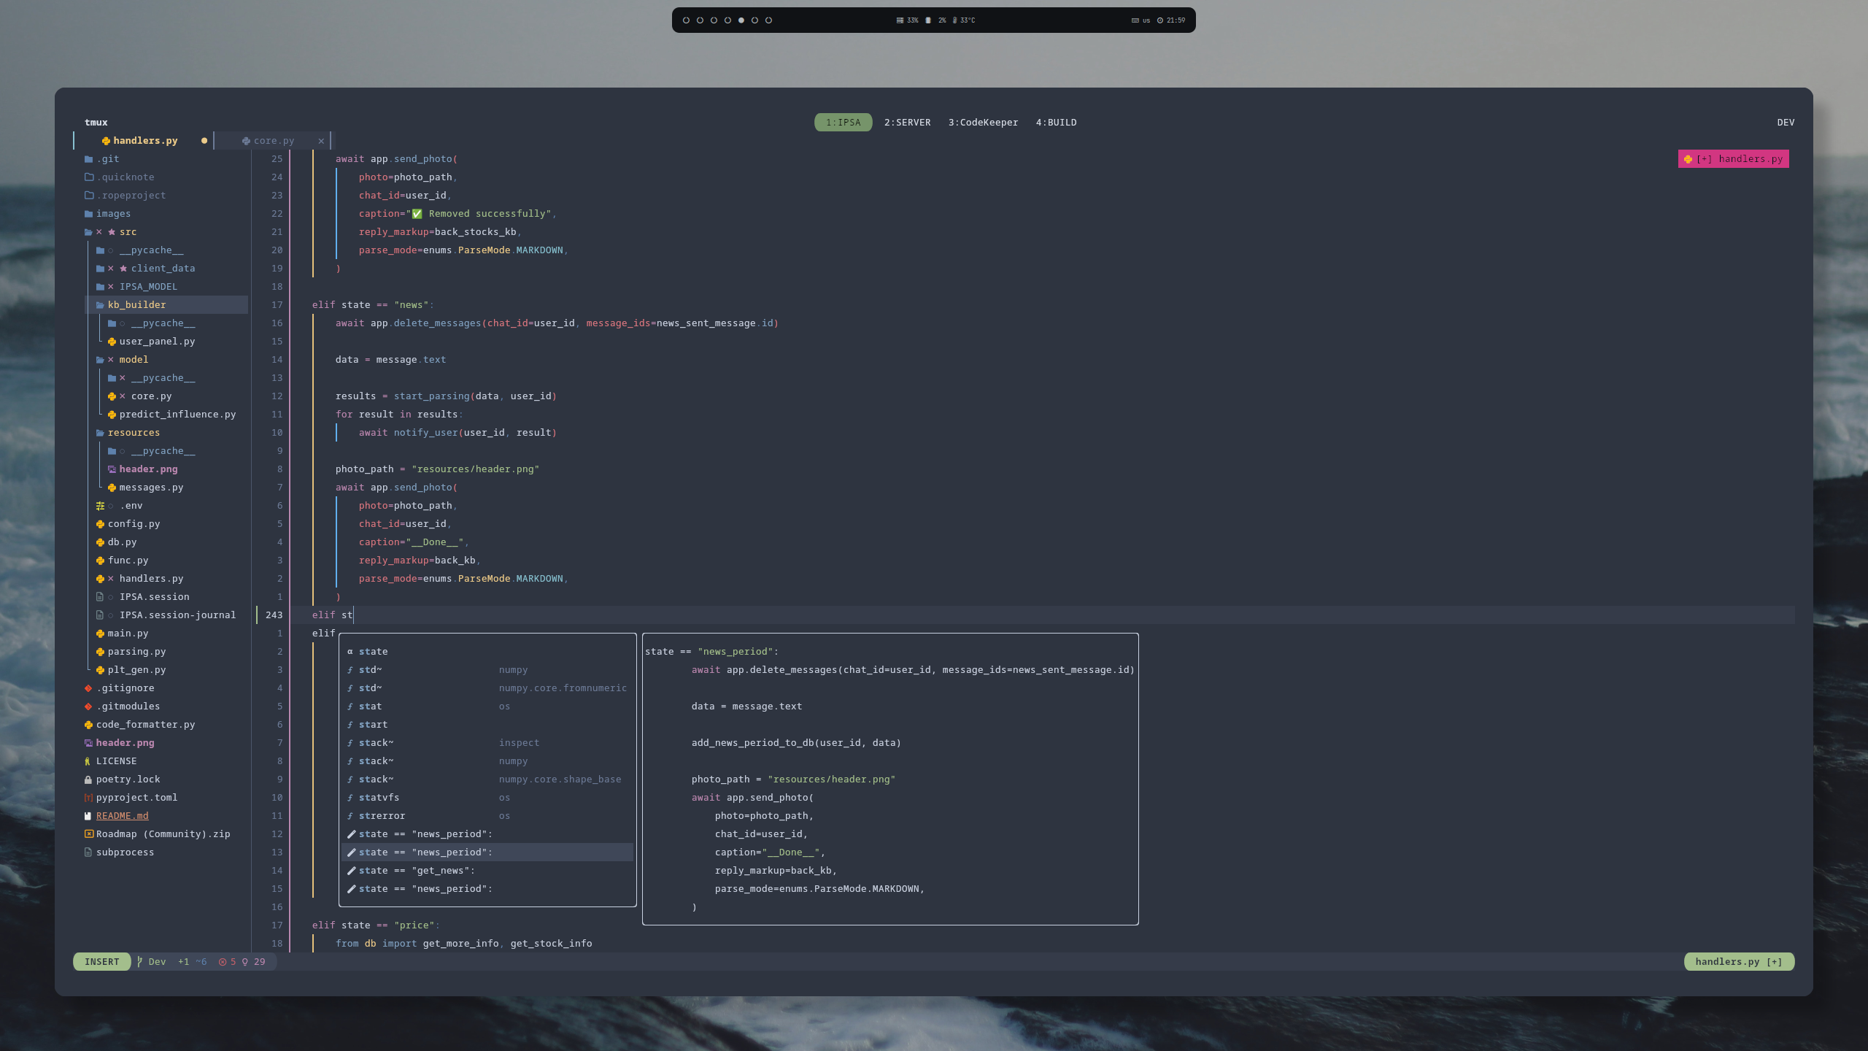
Task: Expand the .quicknote folder
Action: (119, 177)
